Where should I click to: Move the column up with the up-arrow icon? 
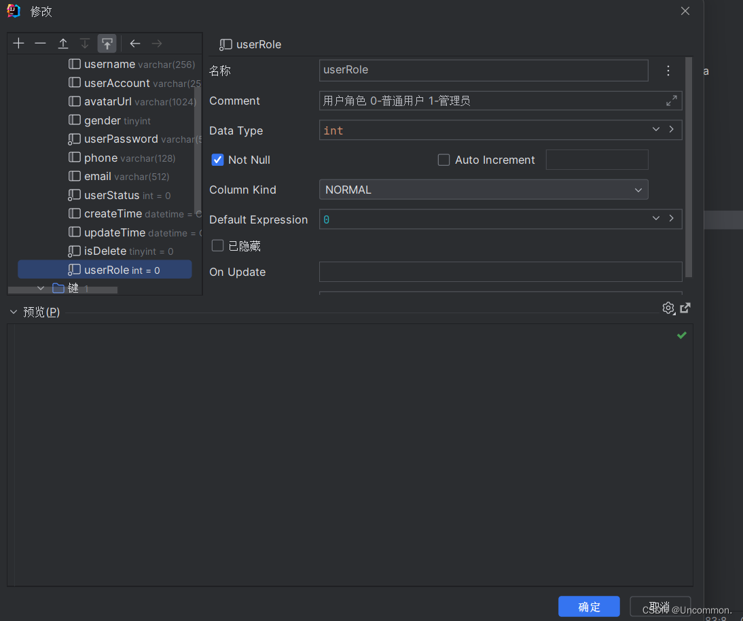point(62,43)
